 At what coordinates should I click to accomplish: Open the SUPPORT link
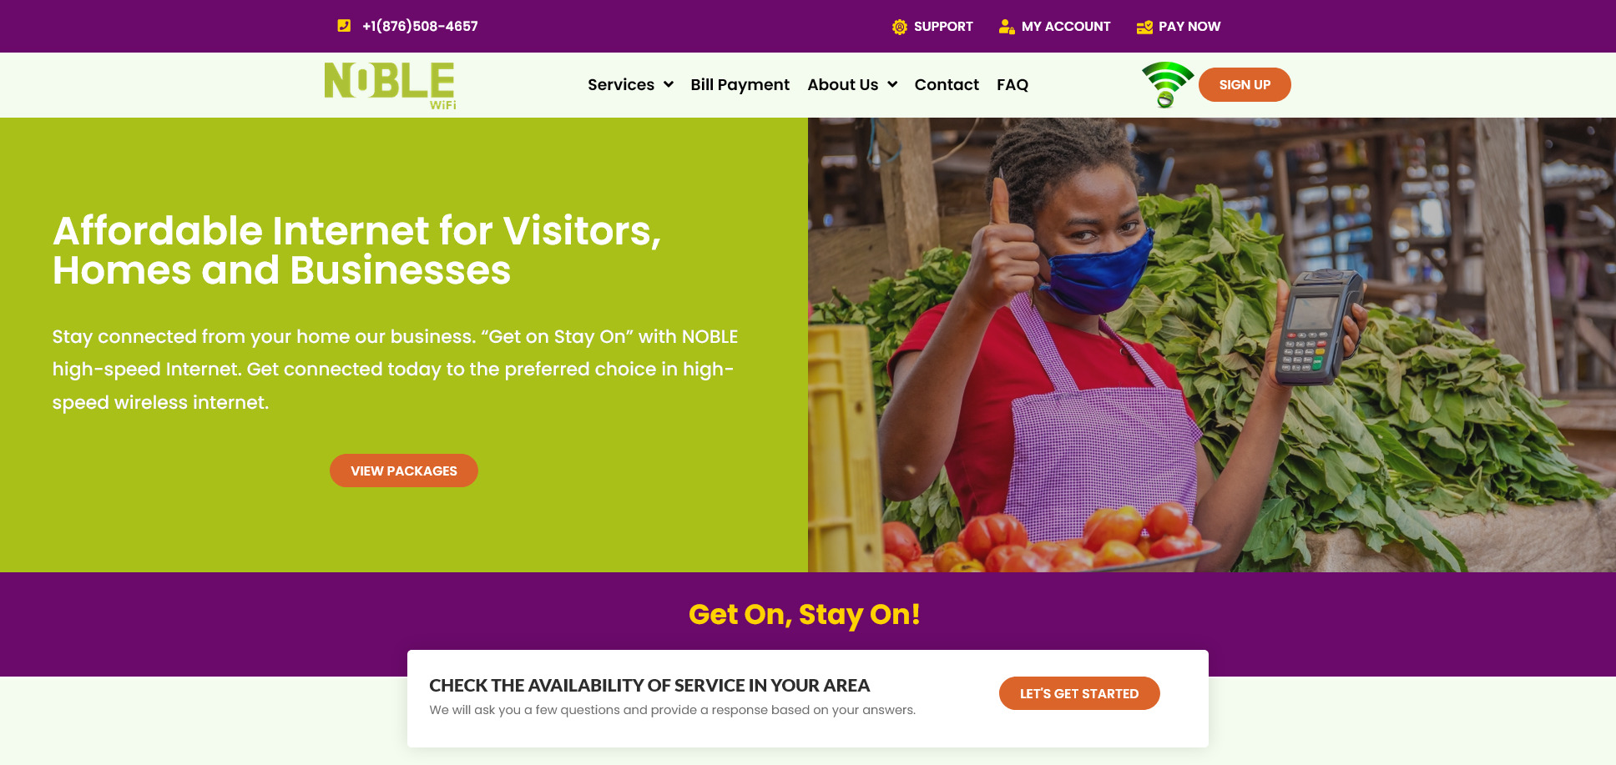pos(943,27)
